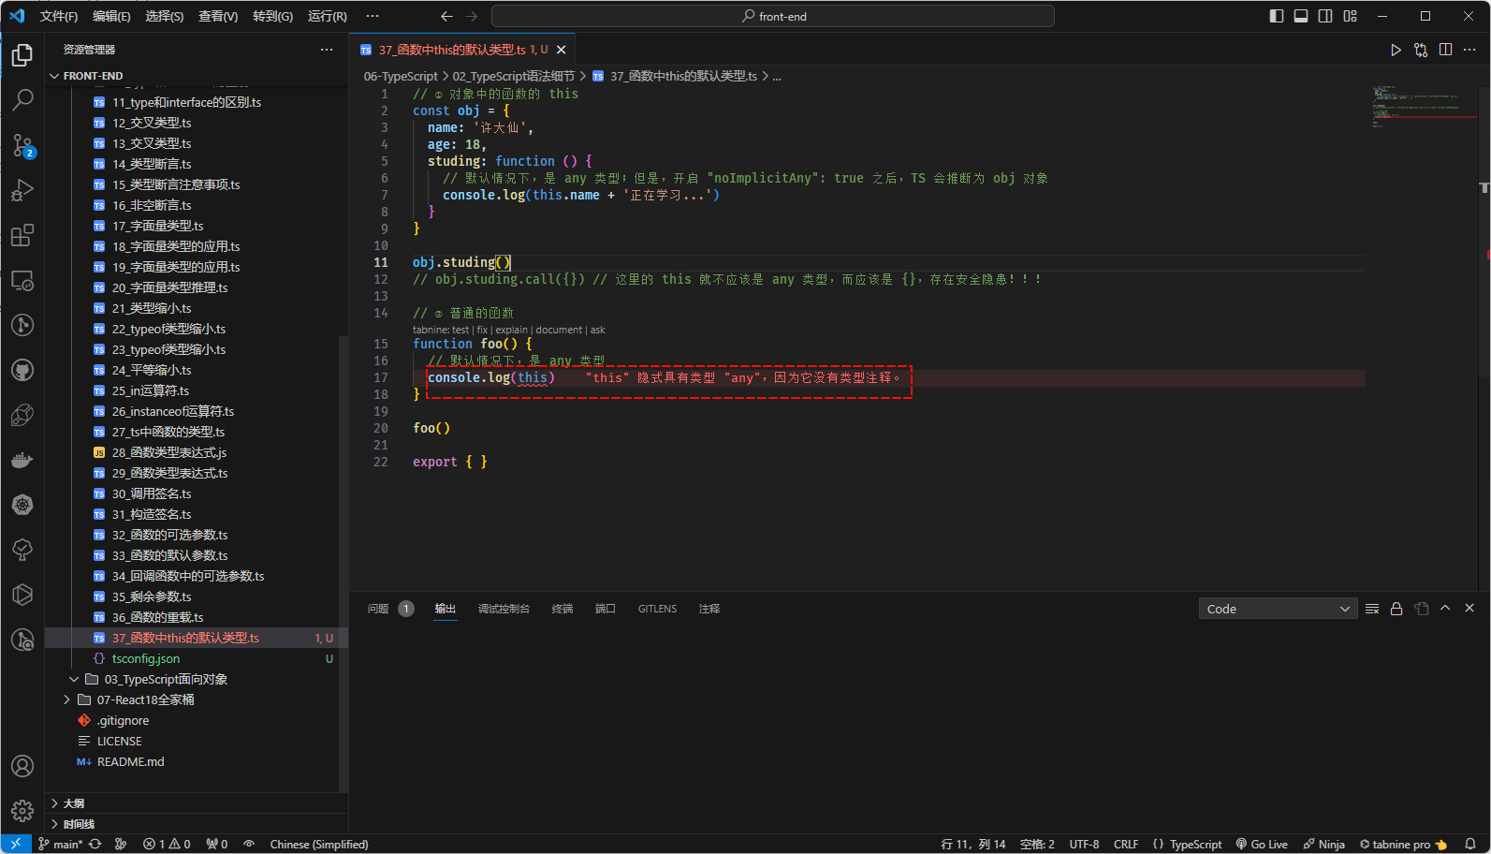Screen dimensions: 1491x854
Task: Open the GitHub icon in activity bar
Action: pyautogui.click(x=22, y=370)
